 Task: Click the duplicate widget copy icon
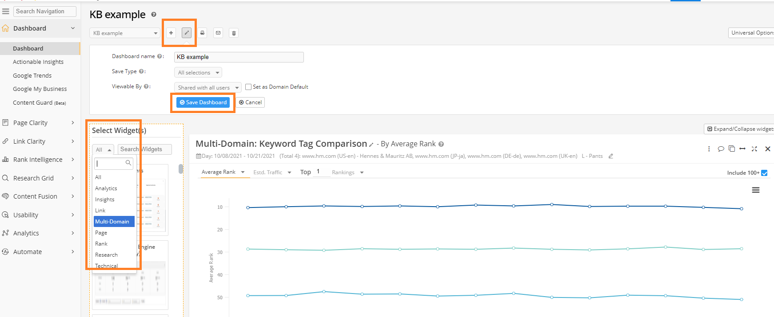[x=732, y=149]
